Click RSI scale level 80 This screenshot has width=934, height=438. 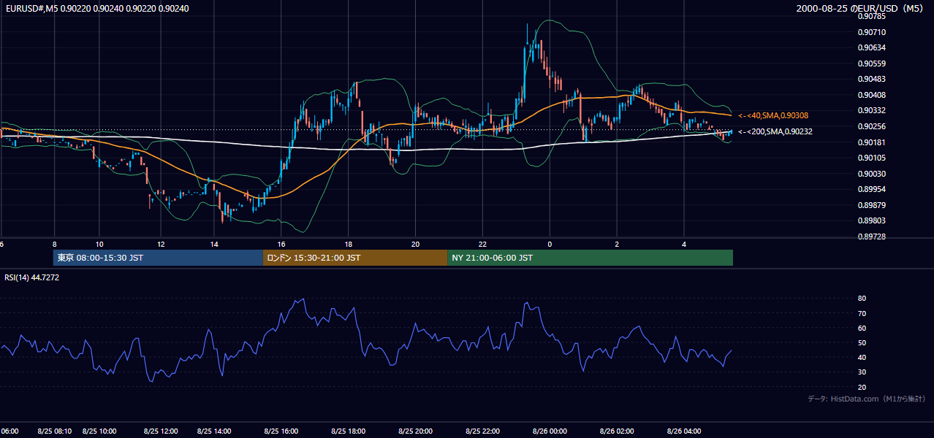[x=862, y=299]
